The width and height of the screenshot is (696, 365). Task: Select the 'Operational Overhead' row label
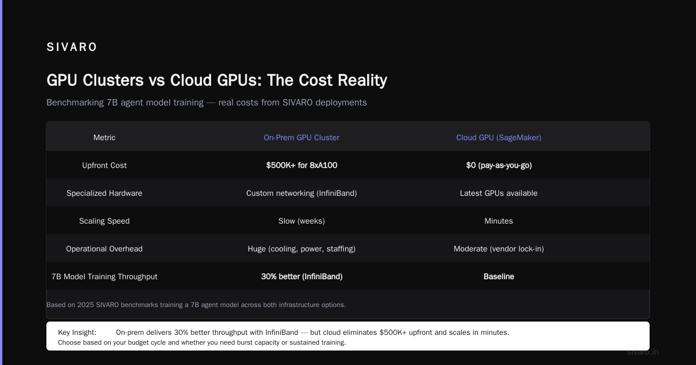tap(104, 249)
